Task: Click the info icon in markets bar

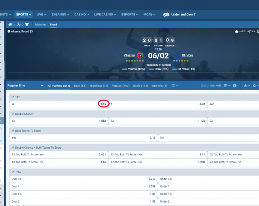Action: pos(235,85)
